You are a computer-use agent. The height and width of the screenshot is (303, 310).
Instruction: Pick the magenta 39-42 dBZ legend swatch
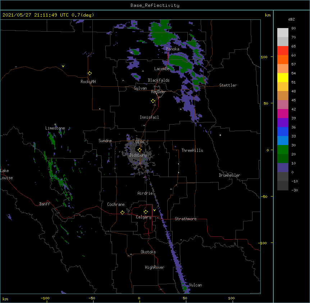point(283,113)
